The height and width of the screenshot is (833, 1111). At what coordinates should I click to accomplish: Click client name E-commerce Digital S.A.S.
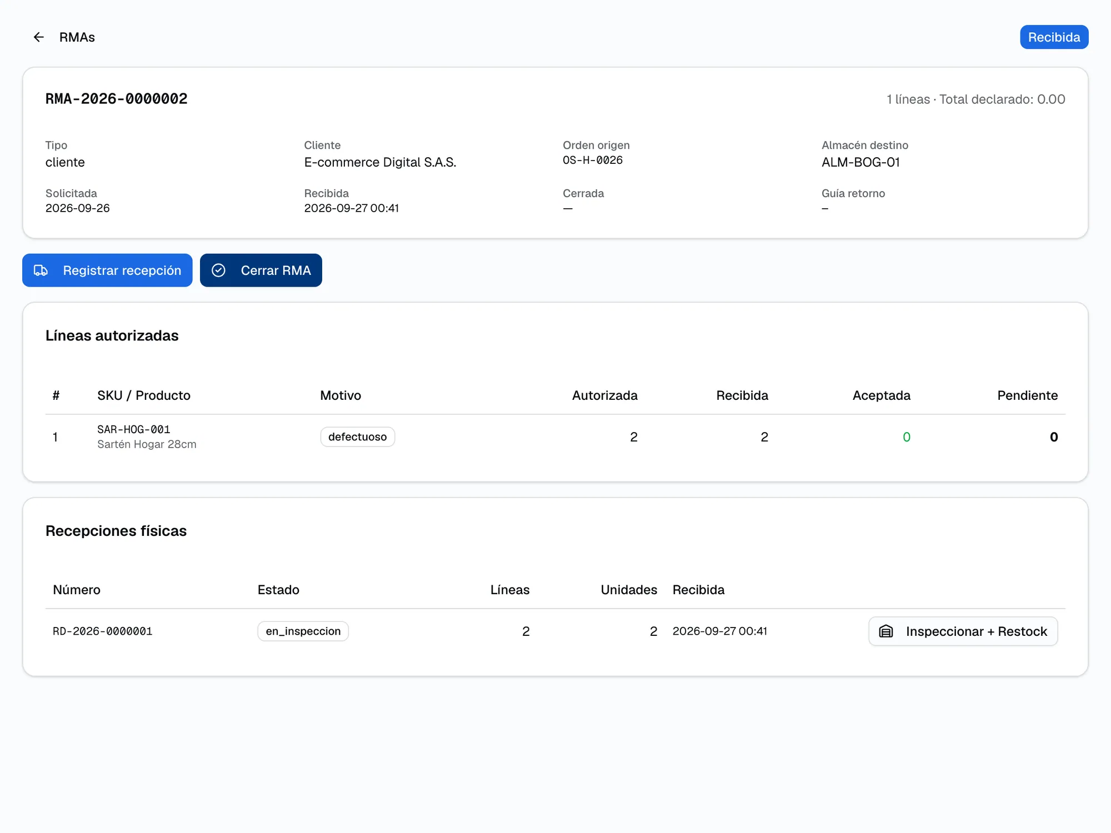pyautogui.click(x=380, y=162)
